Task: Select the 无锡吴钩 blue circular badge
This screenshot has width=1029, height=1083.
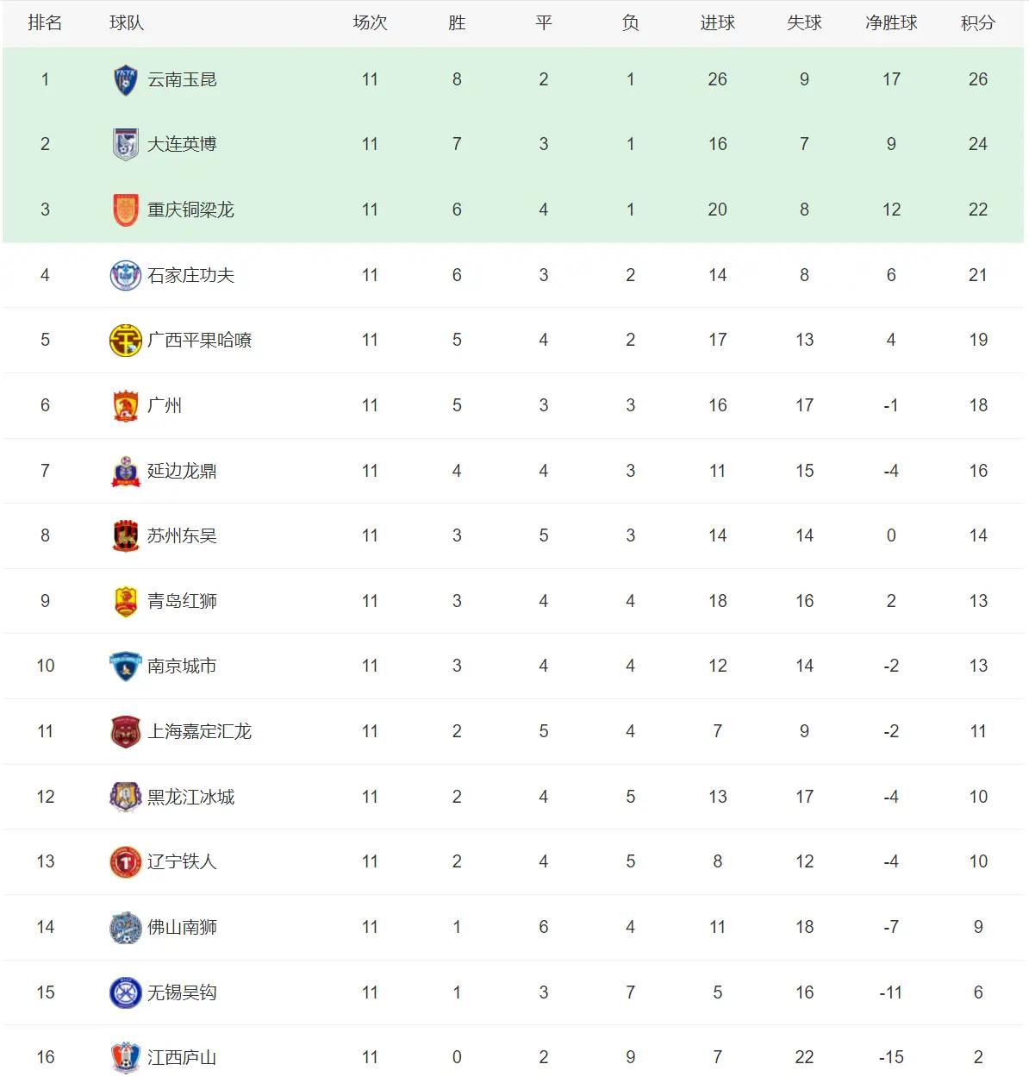Action: click(126, 992)
